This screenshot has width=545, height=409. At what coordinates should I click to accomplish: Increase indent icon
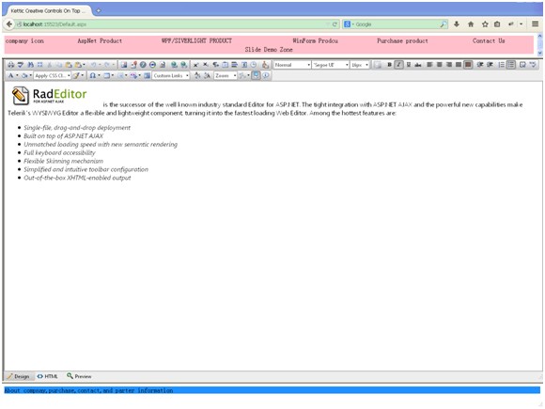[480, 65]
